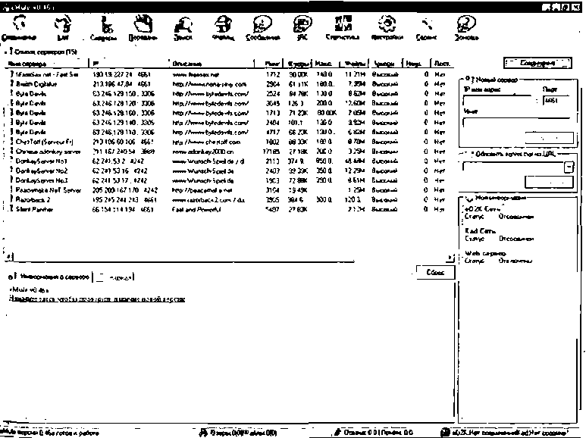Click the Connect (Соединение) button in the right panel
The image size is (586, 438).
(537, 63)
